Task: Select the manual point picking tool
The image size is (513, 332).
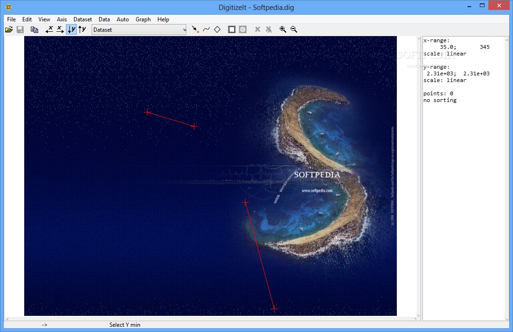Action: tap(195, 29)
